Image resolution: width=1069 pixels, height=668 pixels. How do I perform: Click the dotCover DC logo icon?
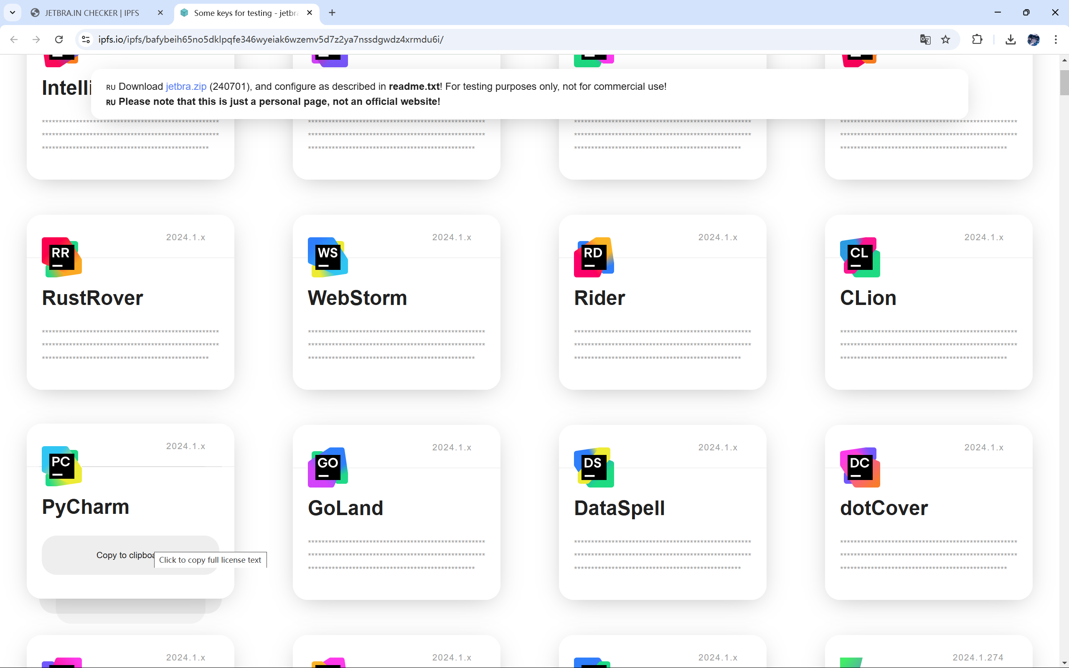(x=860, y=467)
